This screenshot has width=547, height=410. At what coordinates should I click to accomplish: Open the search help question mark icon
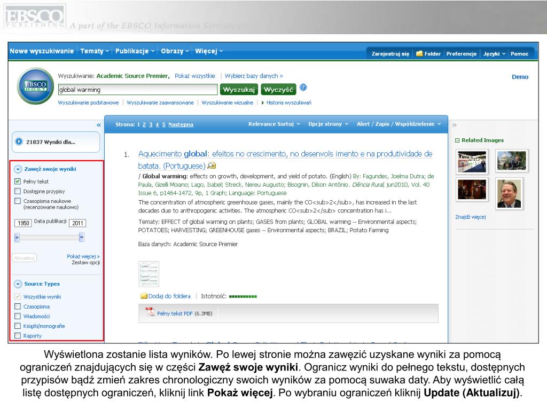click(303, 88)
